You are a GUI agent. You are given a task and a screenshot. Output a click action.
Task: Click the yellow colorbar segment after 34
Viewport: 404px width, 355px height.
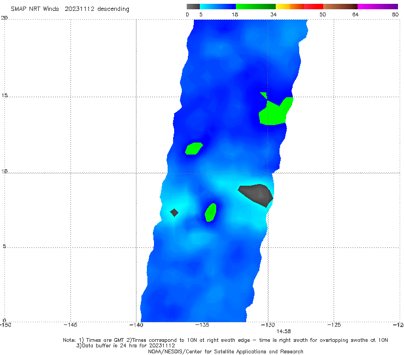click(x=283, y=7)
